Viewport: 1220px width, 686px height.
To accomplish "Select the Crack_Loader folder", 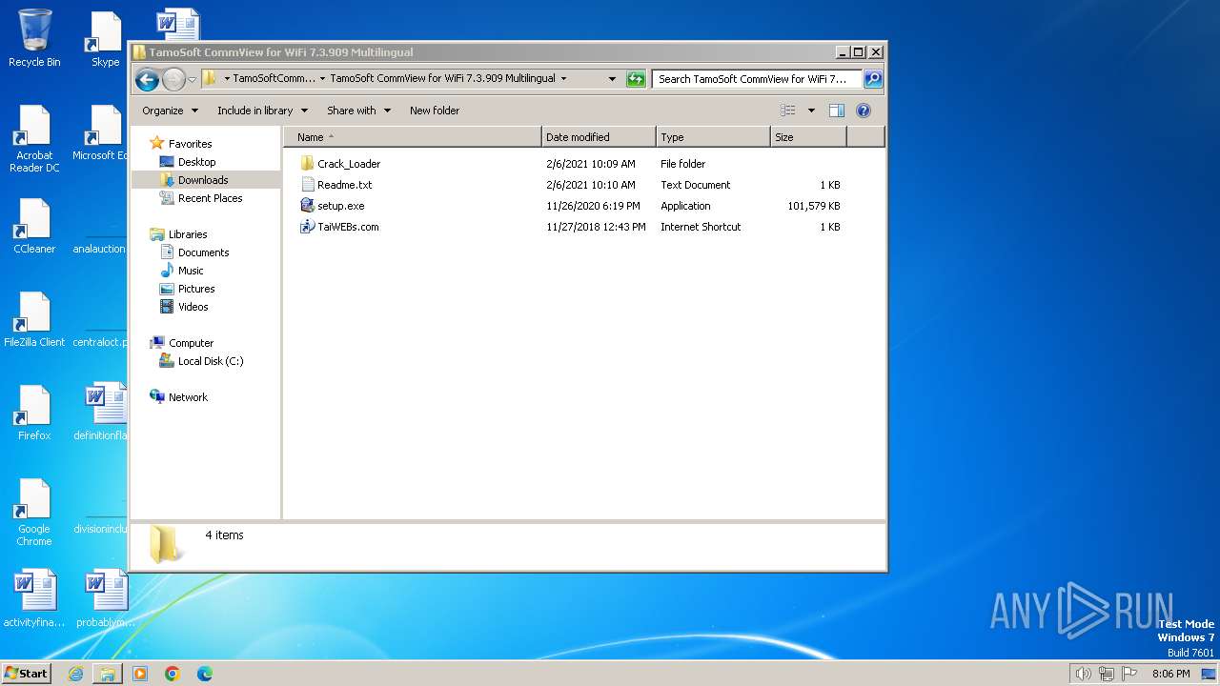I will (349, 164).
